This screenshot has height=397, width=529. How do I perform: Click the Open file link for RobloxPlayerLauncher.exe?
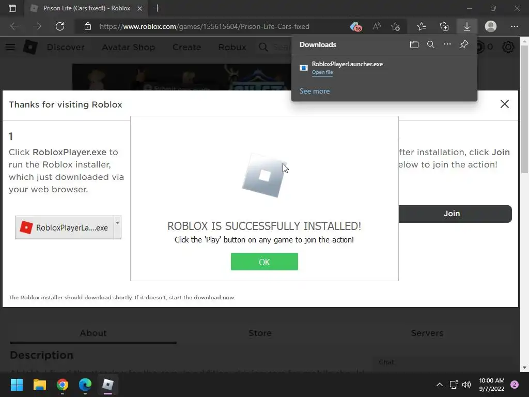click(x=322, y=72)
